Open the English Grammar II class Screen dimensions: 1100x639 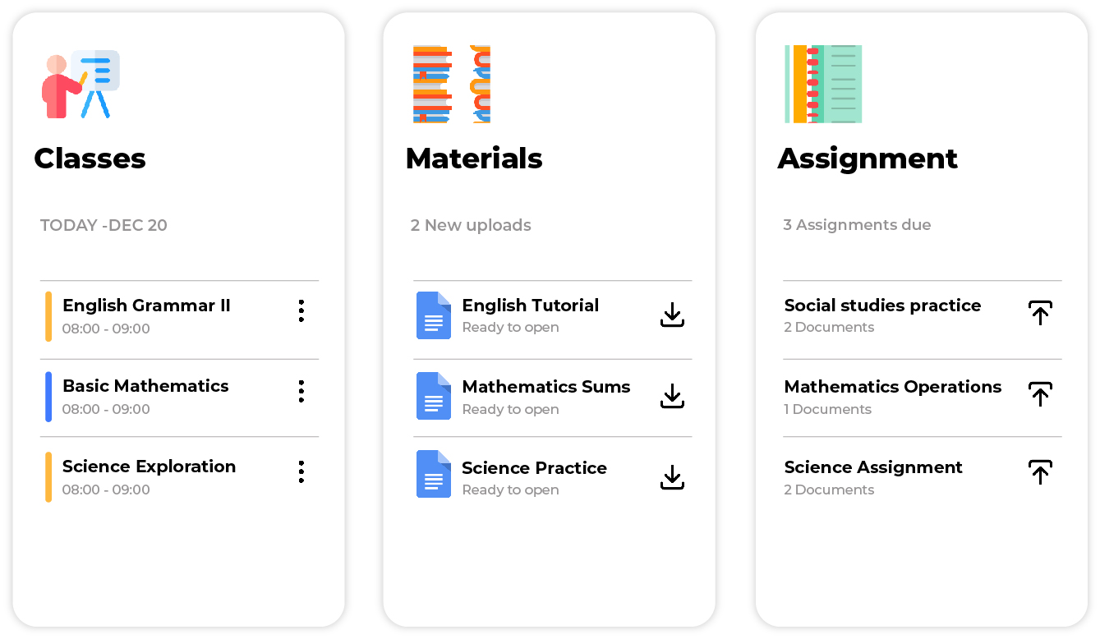146,306
